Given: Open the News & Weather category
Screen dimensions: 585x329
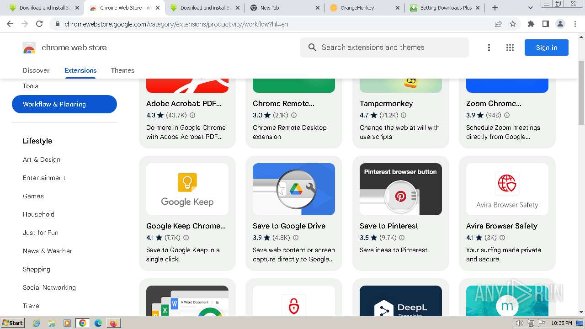Looking at the screenshot, I should (48, 251).
